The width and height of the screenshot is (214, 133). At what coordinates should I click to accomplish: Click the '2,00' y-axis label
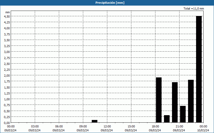pos(7,76)
